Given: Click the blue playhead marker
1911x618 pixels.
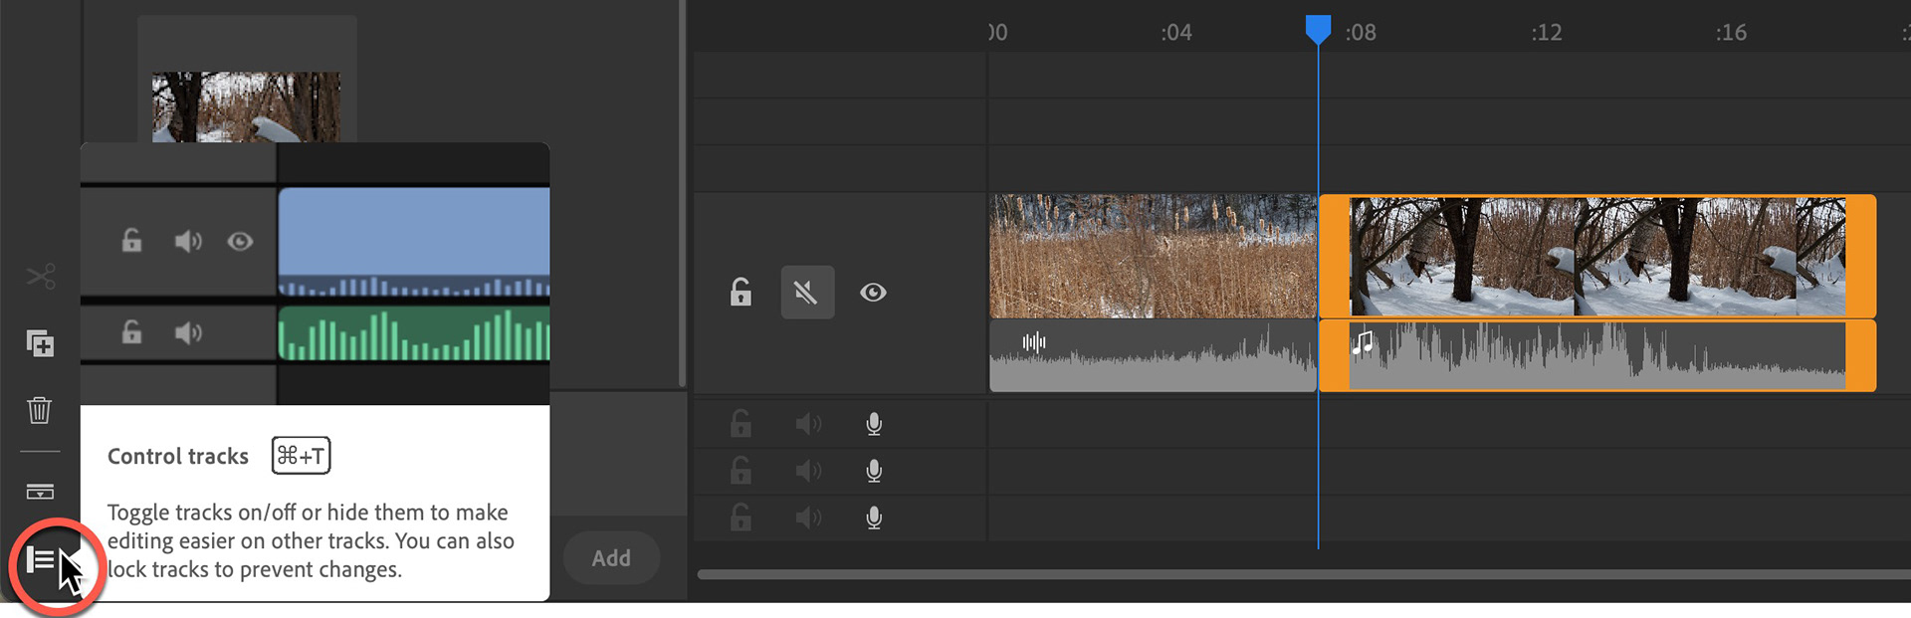Looking at the screenshot, I should point(1318,29).
